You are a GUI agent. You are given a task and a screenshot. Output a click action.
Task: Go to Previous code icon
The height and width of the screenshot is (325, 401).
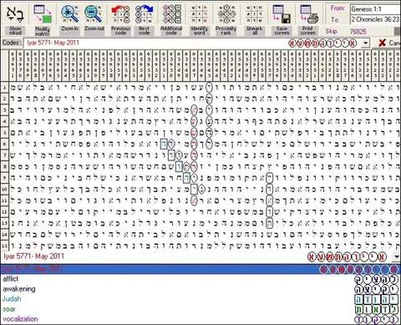pos(120,14)
